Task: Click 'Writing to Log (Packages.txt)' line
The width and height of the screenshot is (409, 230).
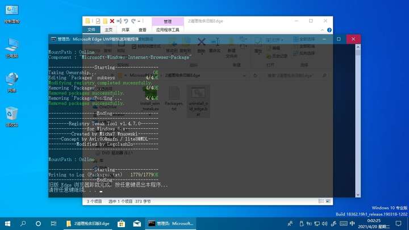Action: (x=85, y=175)
